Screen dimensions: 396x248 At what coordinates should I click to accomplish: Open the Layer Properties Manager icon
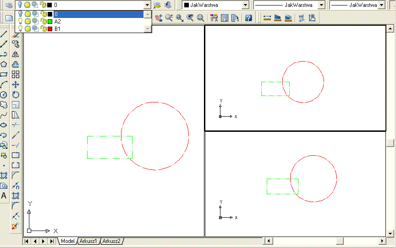(x=9, y=5)
